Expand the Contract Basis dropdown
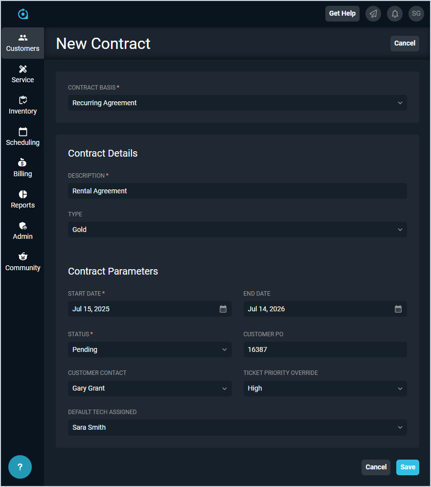This screenshot has height=487, width=431. click(237, 103)
